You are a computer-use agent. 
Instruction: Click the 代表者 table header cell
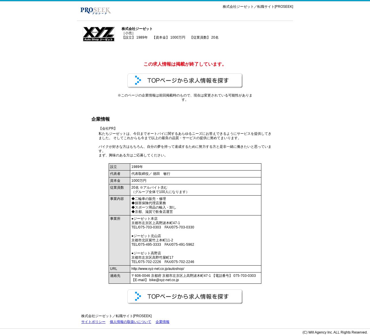[119, 174]
